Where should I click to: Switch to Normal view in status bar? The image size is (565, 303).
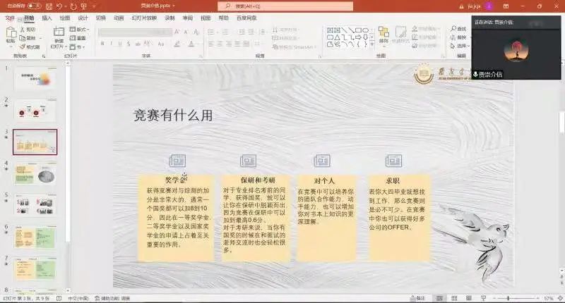(439, 299)
